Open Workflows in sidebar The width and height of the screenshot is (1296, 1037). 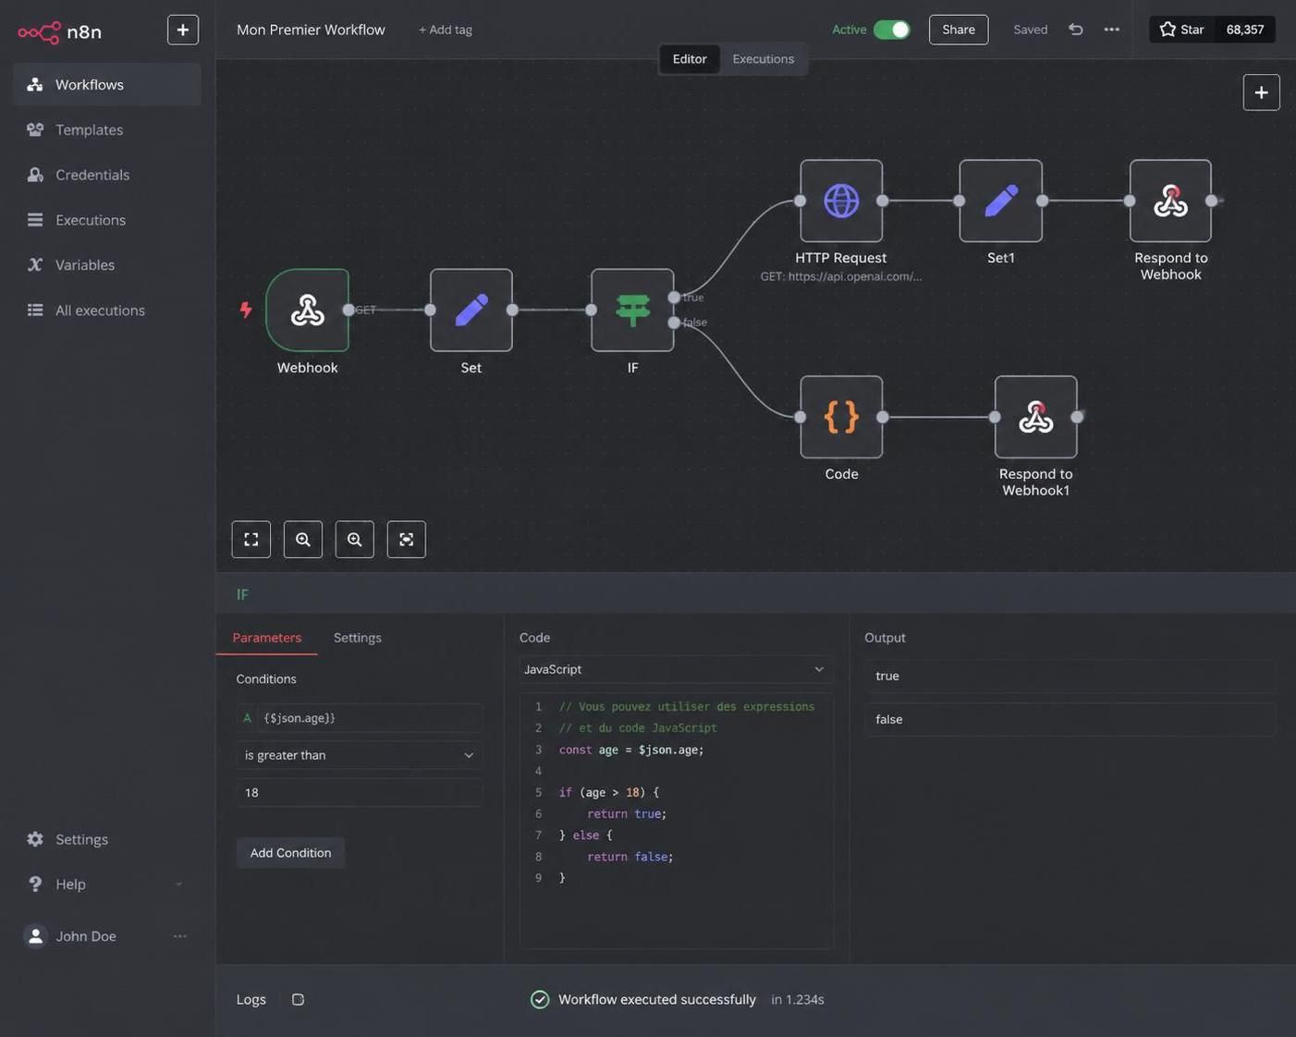click(x=107, y=84)
